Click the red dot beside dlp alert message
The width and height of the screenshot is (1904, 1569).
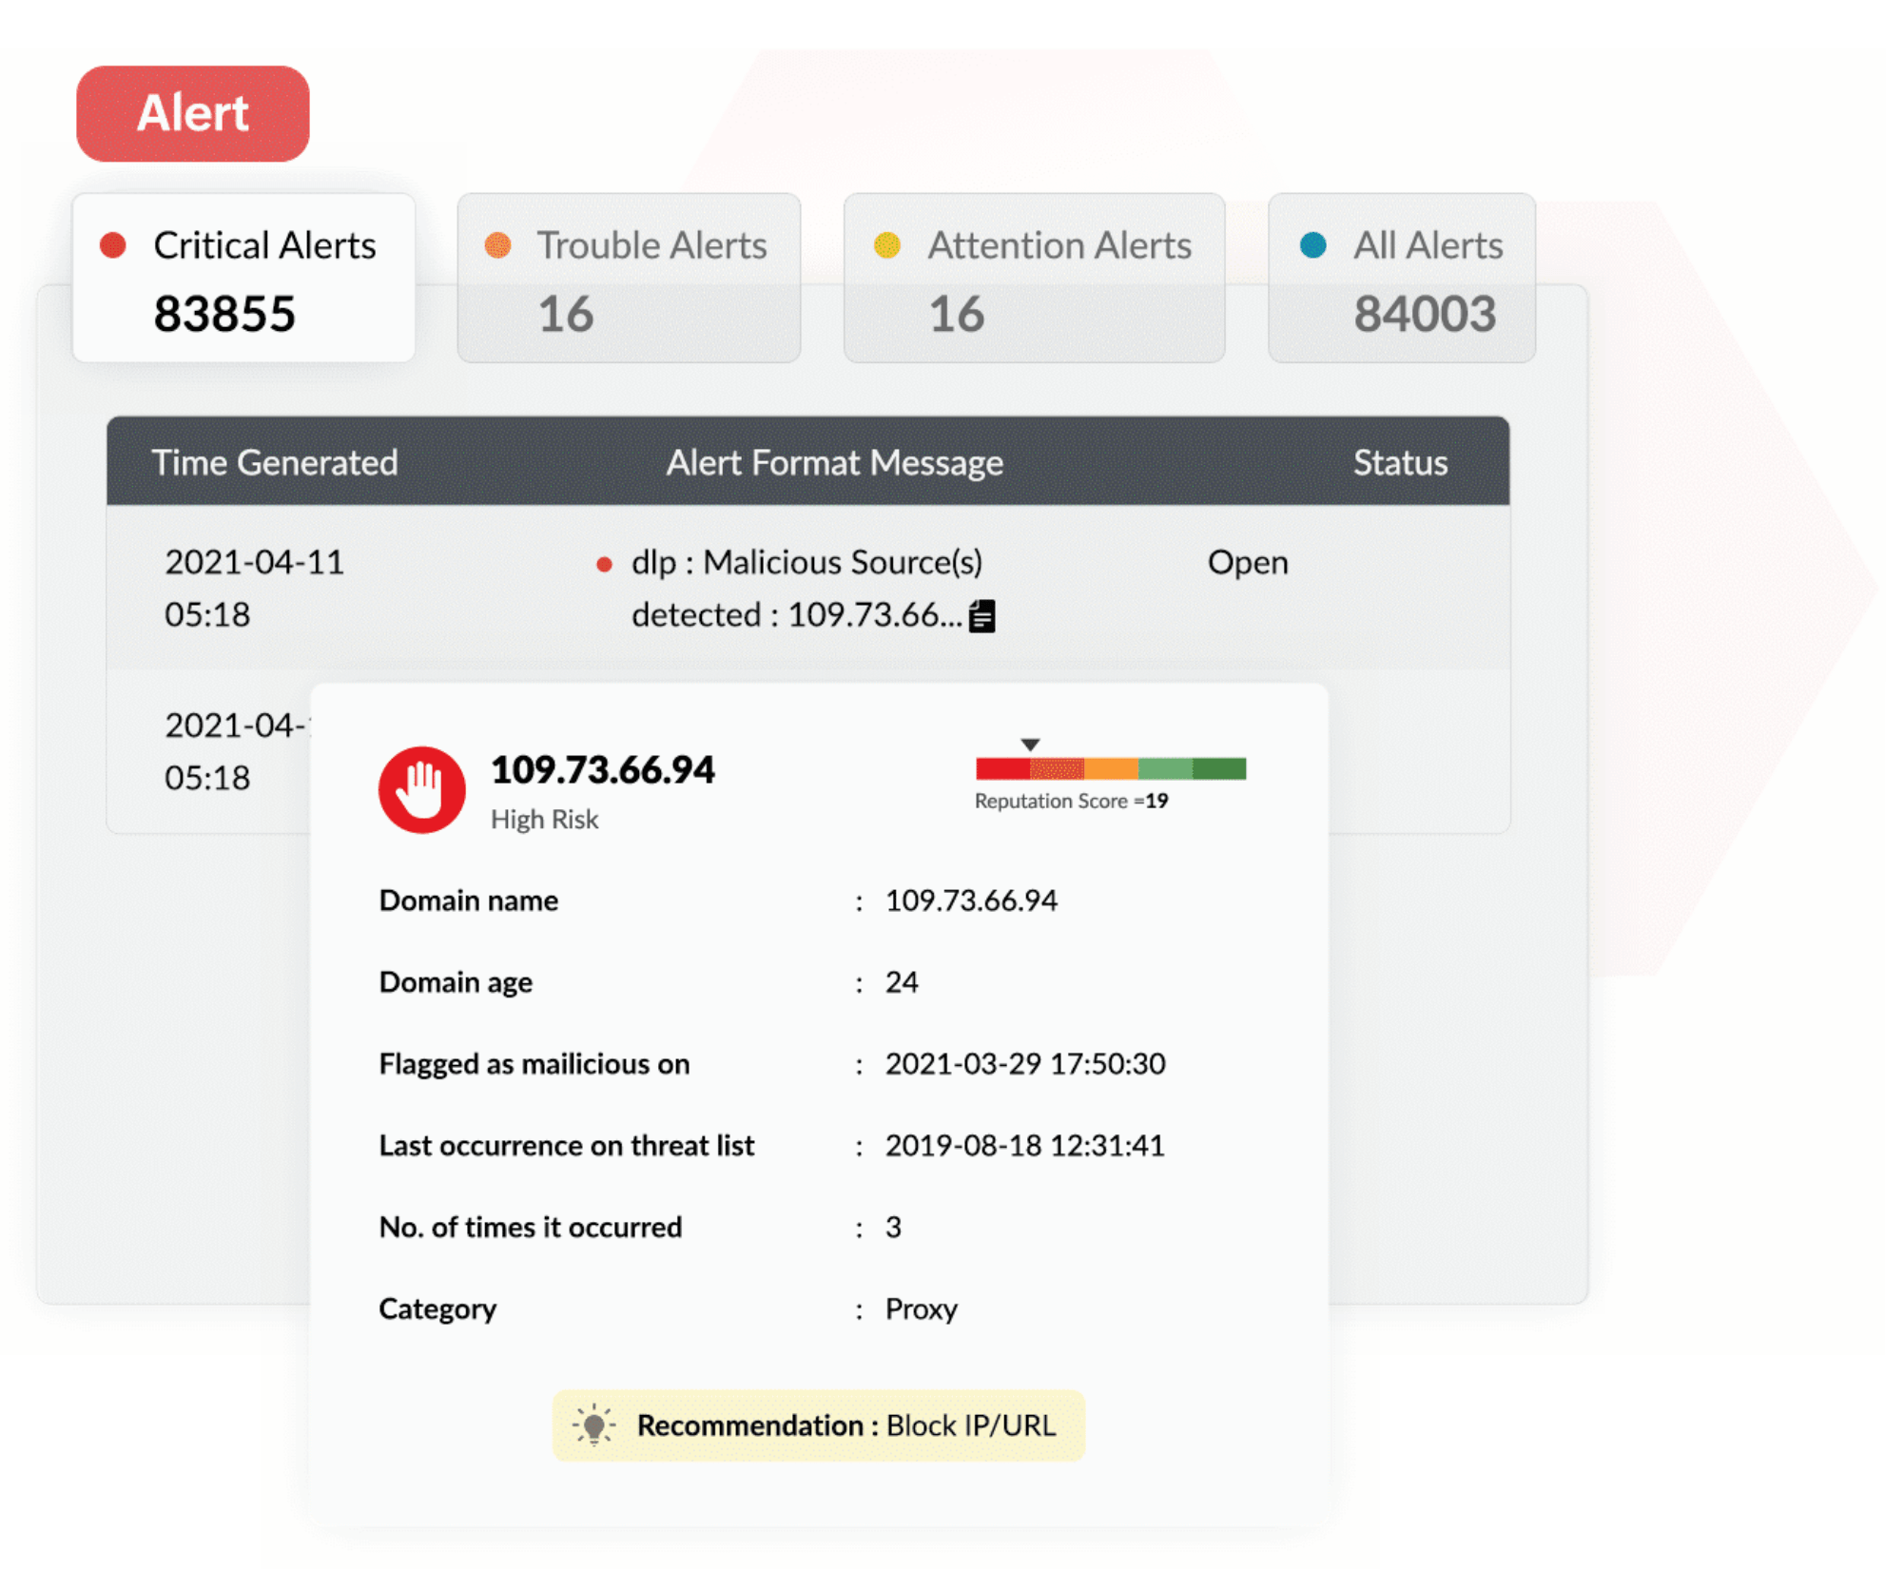603,565
